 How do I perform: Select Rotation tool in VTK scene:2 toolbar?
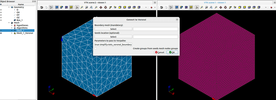115,7
